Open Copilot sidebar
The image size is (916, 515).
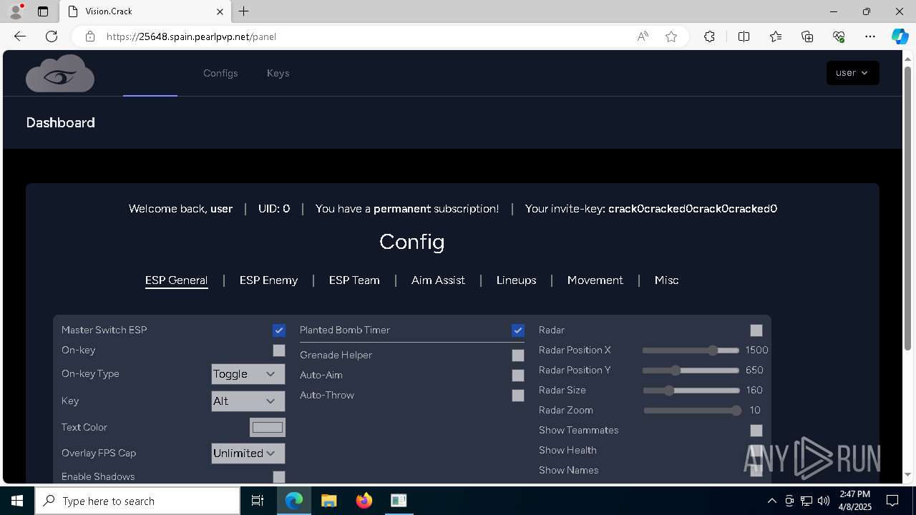tap(900, 36)
